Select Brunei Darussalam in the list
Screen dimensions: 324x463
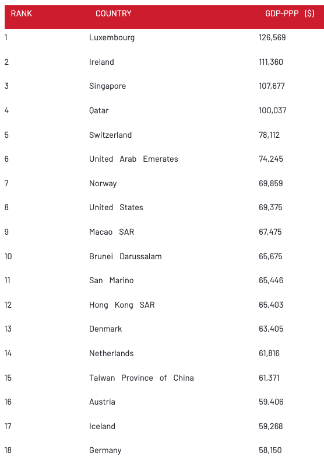pos(126,256)
